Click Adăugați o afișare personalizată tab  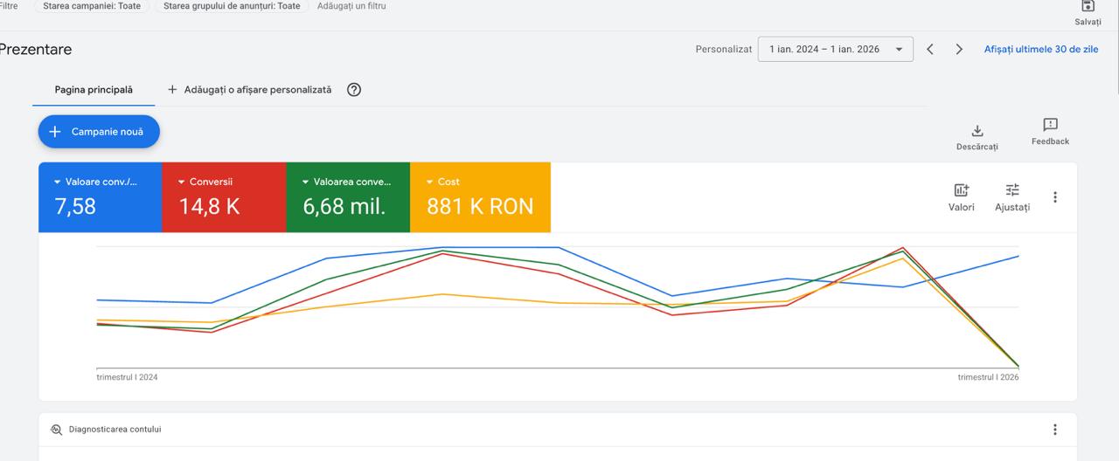click(x=249, y=89)
